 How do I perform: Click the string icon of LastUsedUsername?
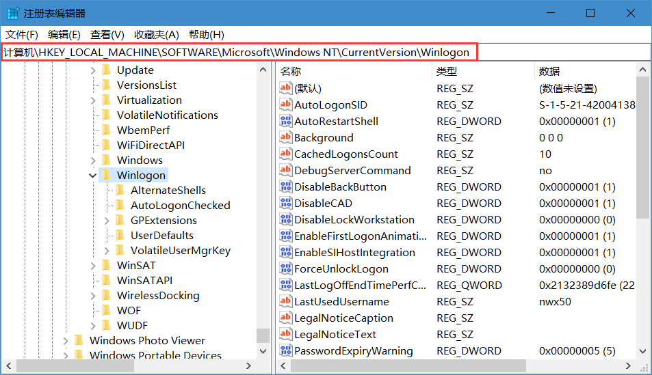(x=285, y=301)
